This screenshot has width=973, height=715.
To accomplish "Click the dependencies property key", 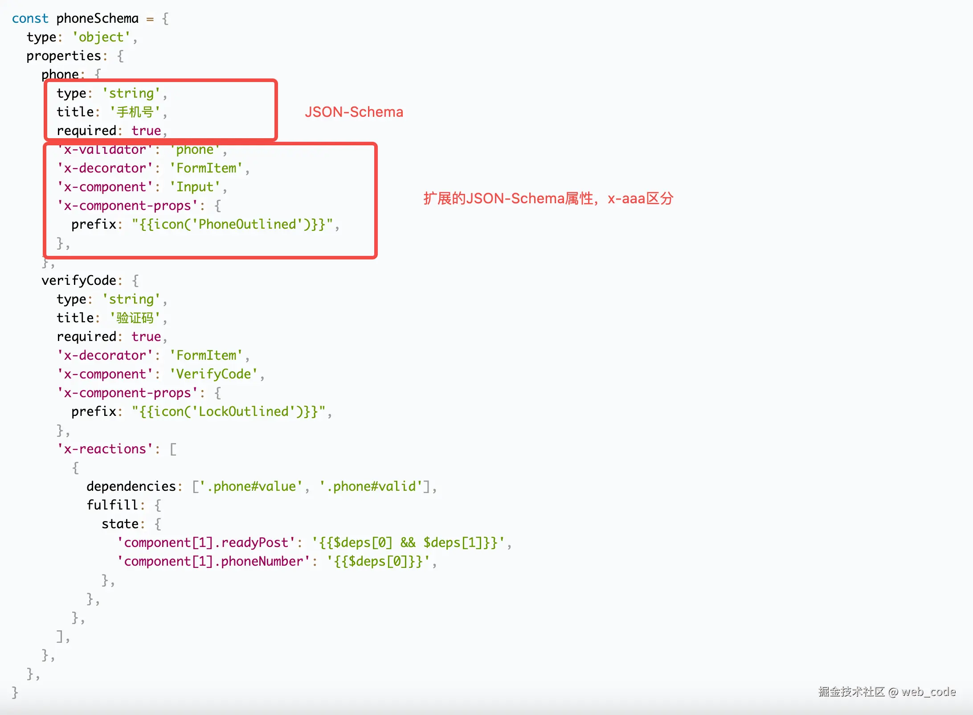I will tap(131, 486).
